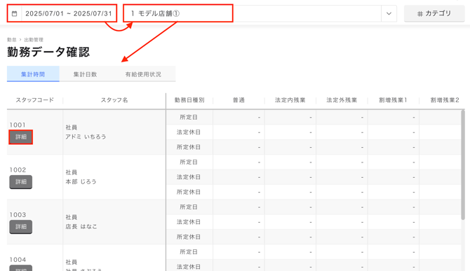
Task: Expand the store dropdown chevron
Action: [x=389, y=13]
